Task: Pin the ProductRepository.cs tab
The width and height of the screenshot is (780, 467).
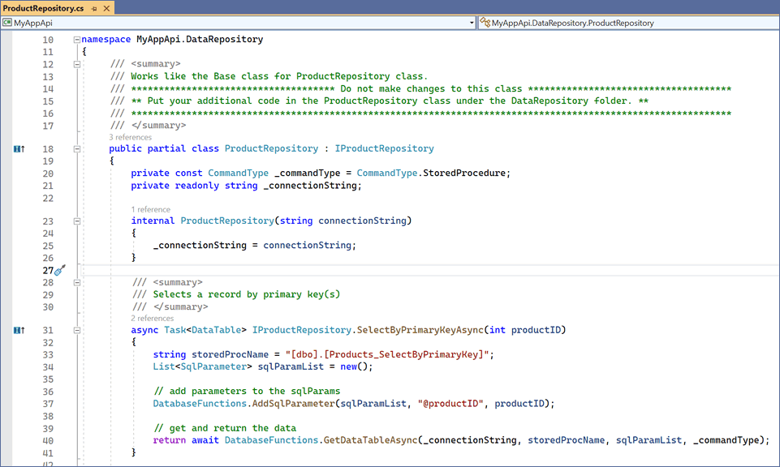Action: click(94, 8)
